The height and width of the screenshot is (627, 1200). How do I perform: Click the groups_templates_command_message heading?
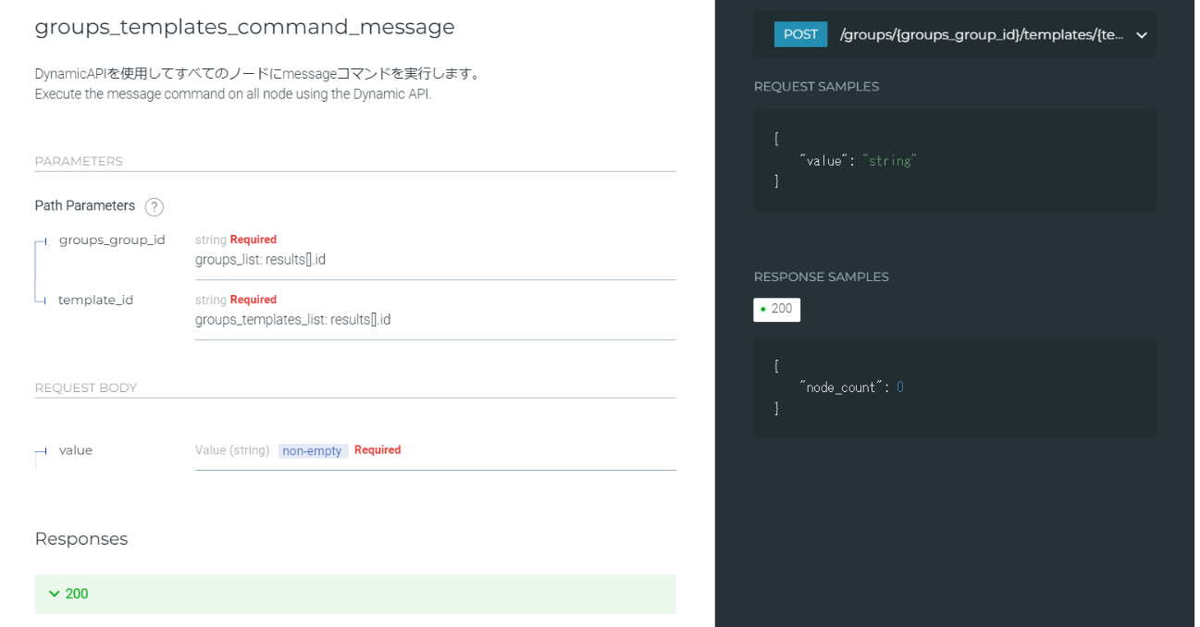point(244,27)
